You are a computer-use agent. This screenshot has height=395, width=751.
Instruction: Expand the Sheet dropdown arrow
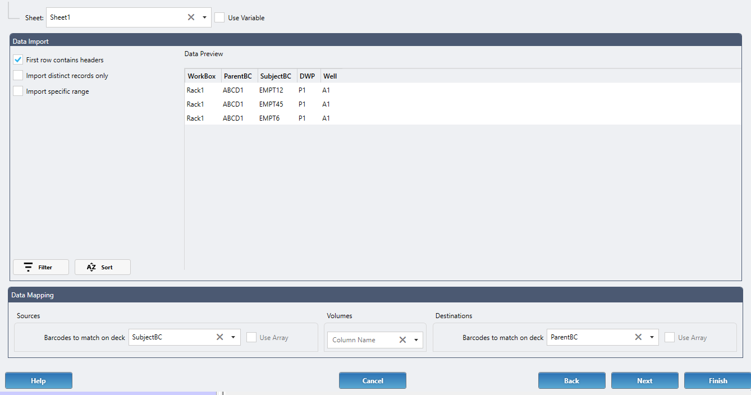(x=204, y=17)
